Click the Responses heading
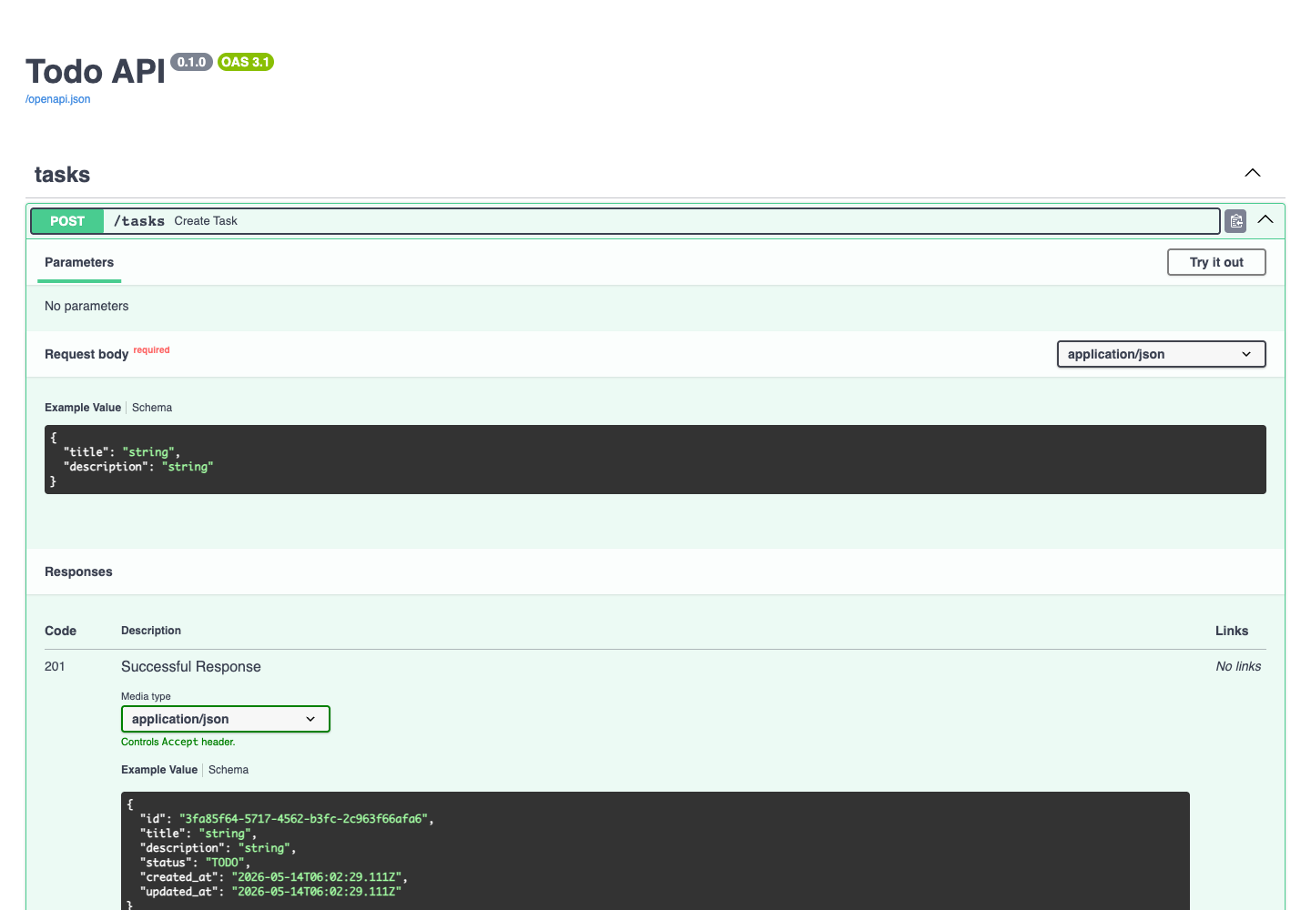This screenshot has width=1311, height=910. coord(78,571)
